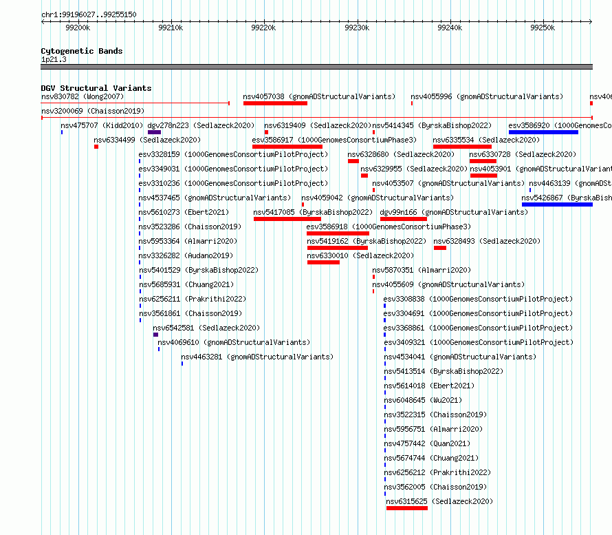Select esv3310236 PilotProject variant label
The width and height of the screenshot is (612, 535).
(x=233, y=183)
